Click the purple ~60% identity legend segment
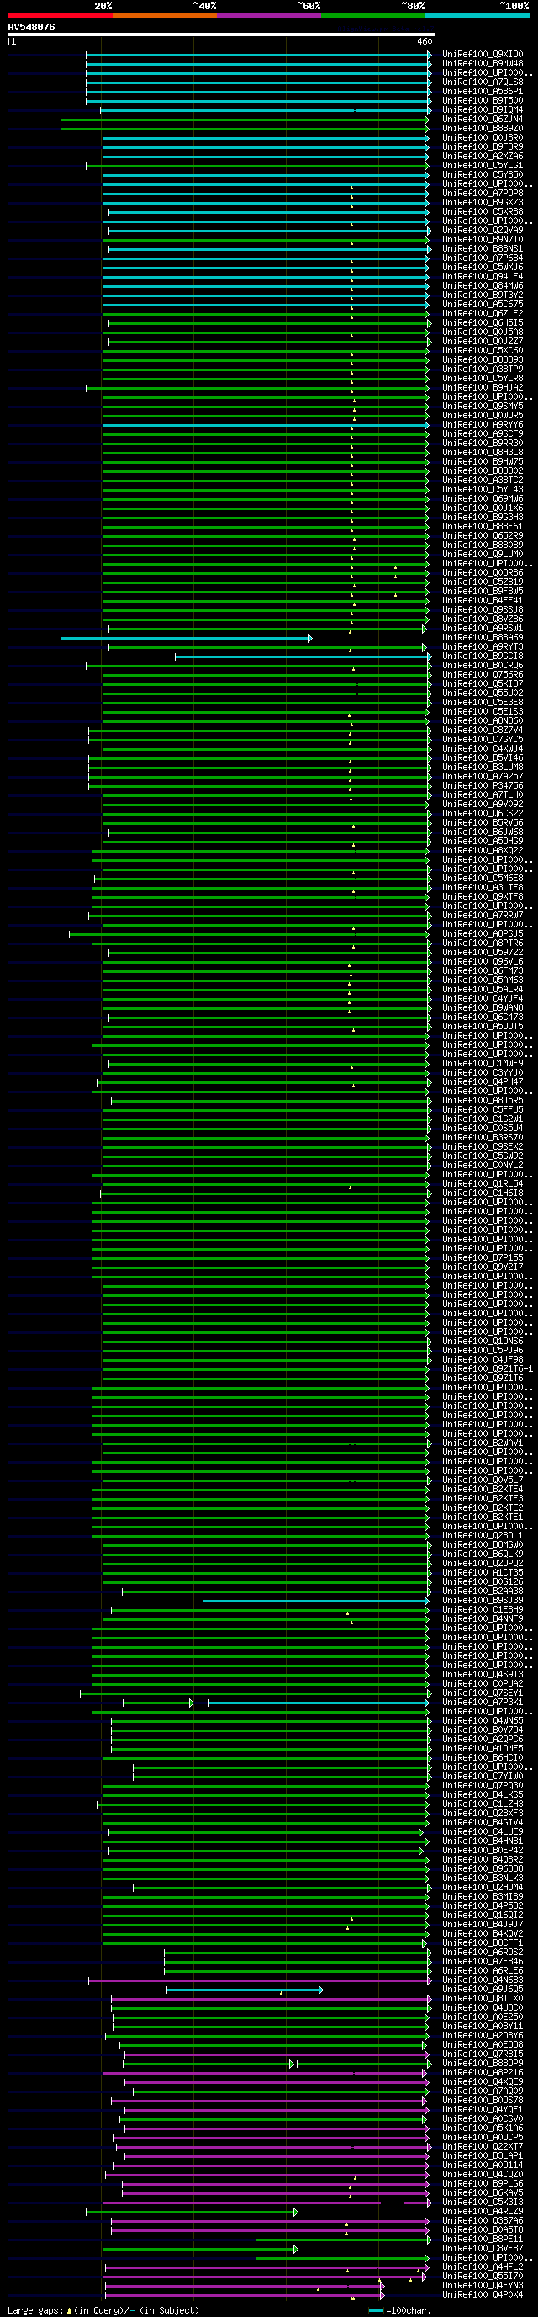 point(268,15)
